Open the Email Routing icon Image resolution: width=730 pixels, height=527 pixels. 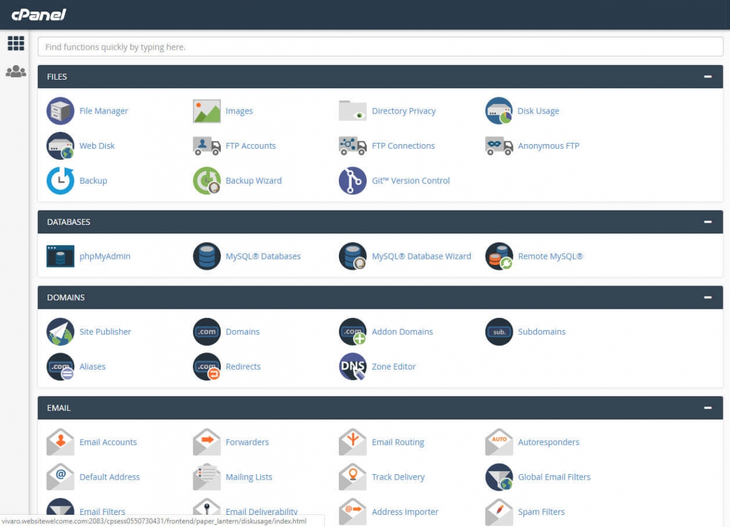(353, 443)
